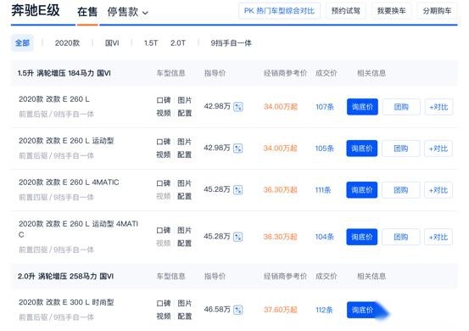Open 配置 for E 260 L 4MATIC
469x331 pixels.
pos(184,196)
